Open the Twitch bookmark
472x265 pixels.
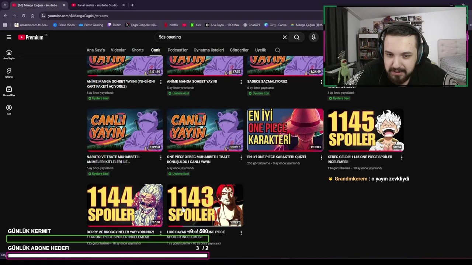pos(115,25)
